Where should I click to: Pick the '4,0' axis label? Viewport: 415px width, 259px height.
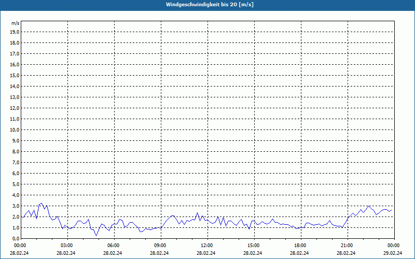click(16, 195)
